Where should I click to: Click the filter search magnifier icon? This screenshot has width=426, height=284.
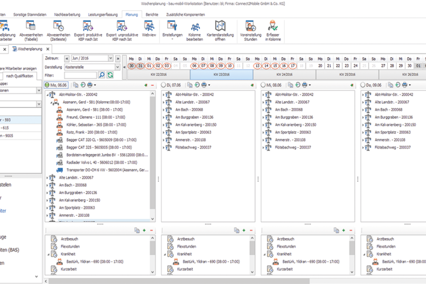click(102, 75)
